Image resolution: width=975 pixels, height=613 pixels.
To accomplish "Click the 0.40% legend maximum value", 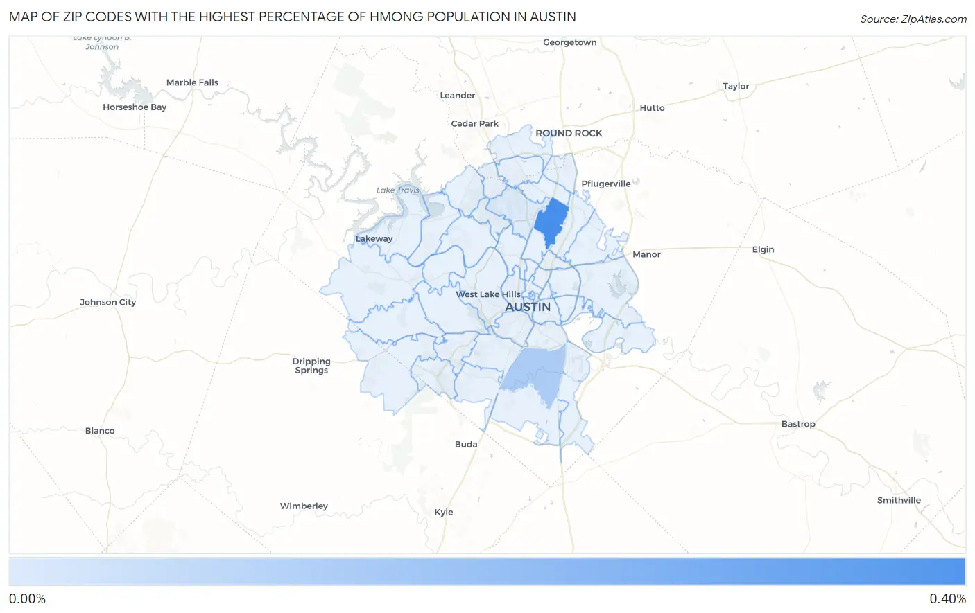I will [x=948, y=599].
